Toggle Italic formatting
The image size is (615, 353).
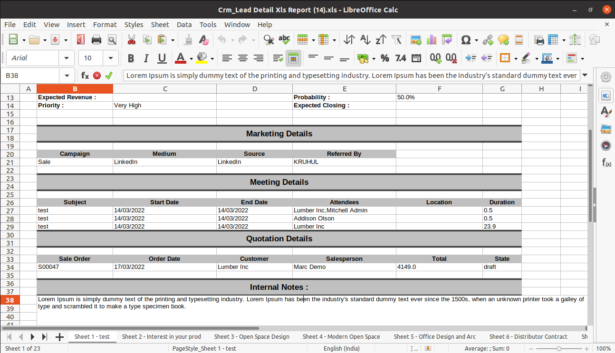(146, 58)
